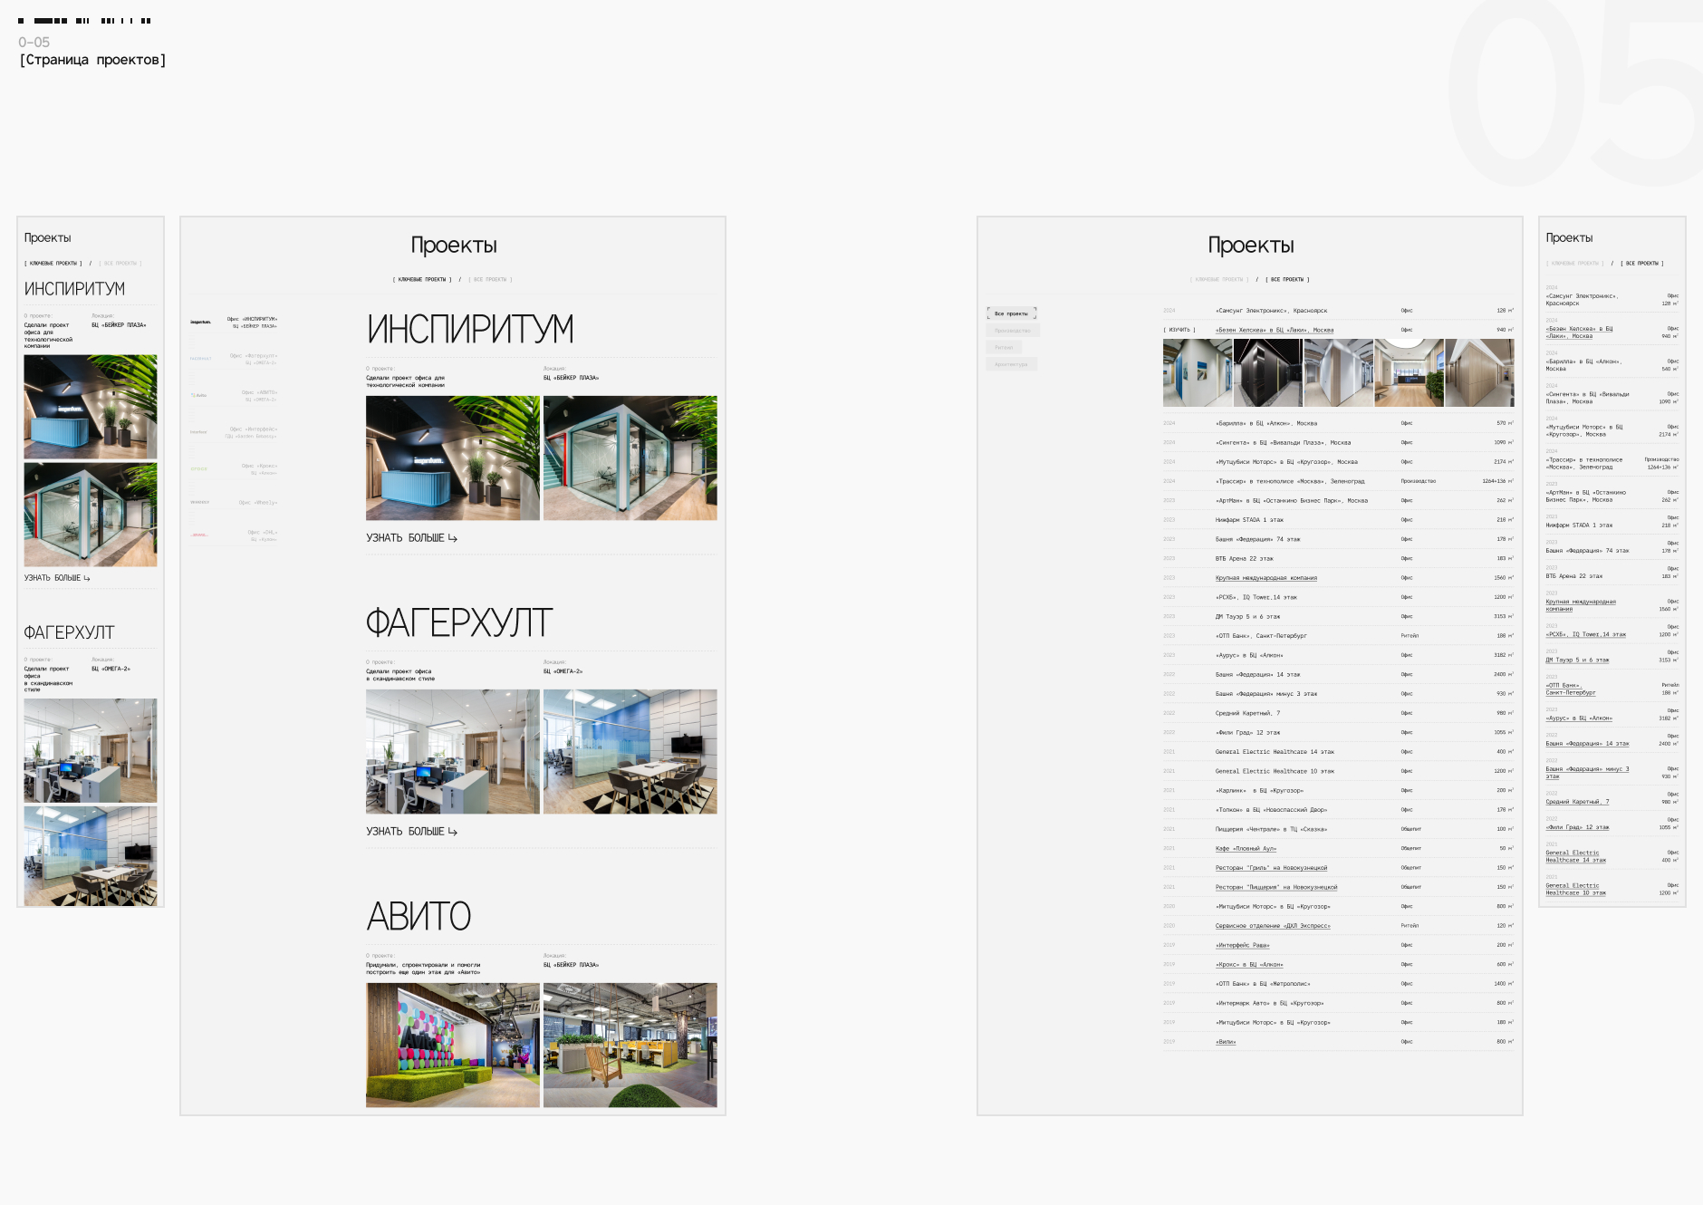Click row «ОТП Банк» в БЦ «Метрополис»

point(1338,984)
